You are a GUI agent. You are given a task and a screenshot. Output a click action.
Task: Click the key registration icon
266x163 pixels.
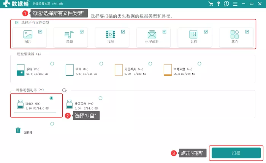point(218,4)
